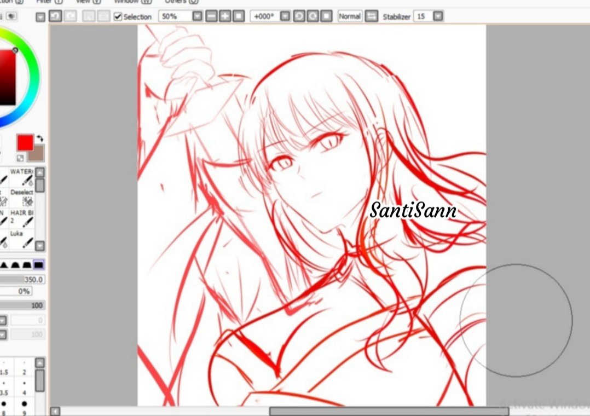Image resolution: width=590 pixels, height=416 pixels.
Task: Click the brush size list scrollbar thumb
Action: (40, 380)
